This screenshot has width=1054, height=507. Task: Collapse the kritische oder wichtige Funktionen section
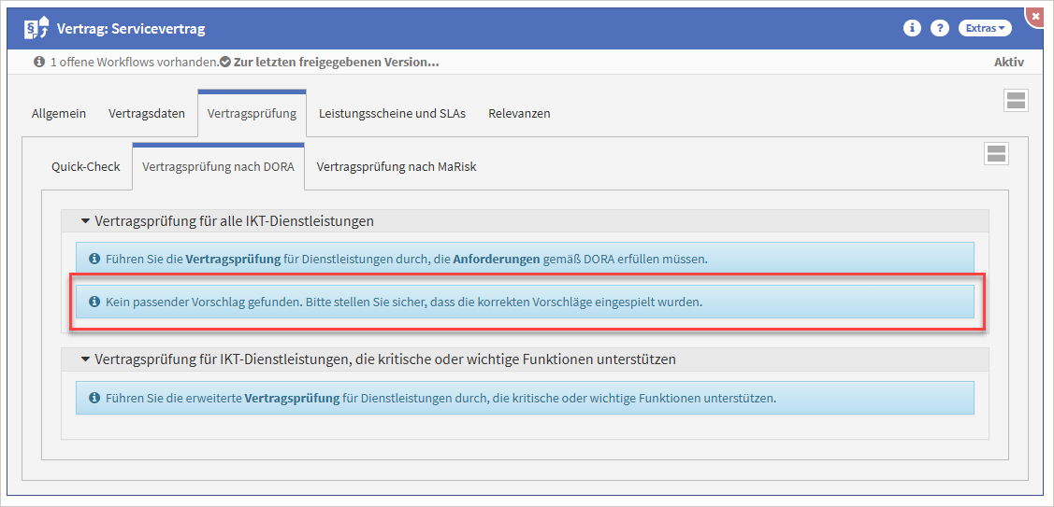click(86, 359)
